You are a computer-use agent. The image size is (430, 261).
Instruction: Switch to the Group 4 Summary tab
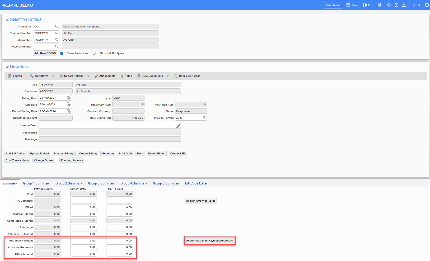click(x=134, y=183)
